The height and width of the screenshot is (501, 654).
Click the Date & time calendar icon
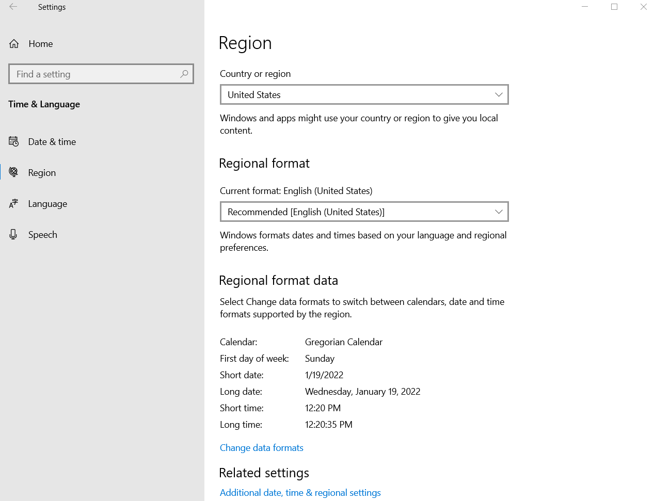point(14,141)
